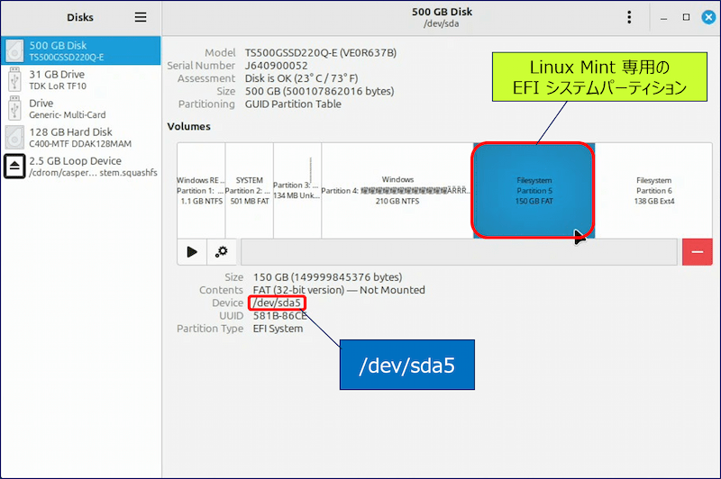This screenshot has height=479, width=721.
Task: Click the eject icon for 2.5 GB Loop Device
Action: (x=14, y=167)
